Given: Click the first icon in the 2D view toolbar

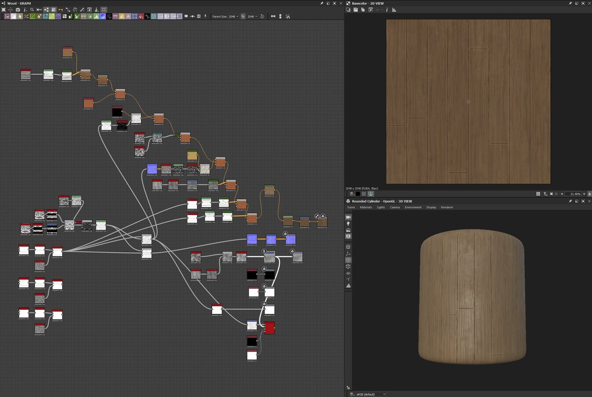Looking at the screenshot, I should tap(348, 9).
